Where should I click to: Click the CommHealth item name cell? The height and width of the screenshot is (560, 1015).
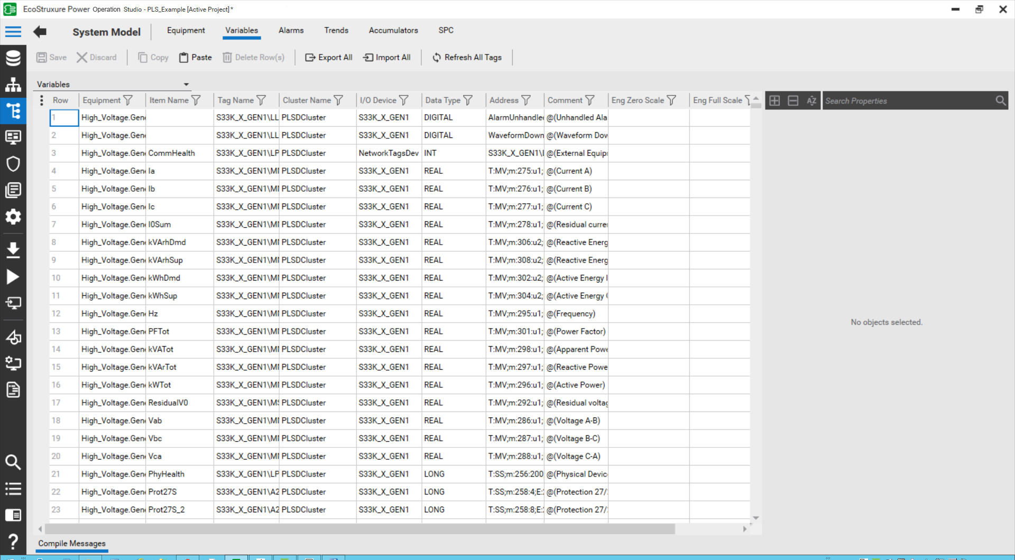point(180,153)
